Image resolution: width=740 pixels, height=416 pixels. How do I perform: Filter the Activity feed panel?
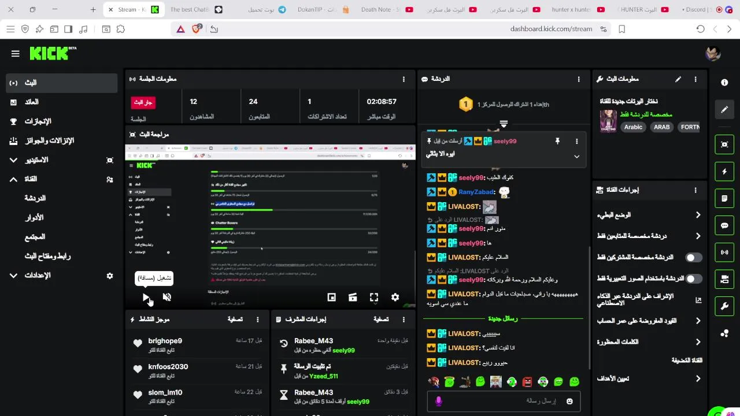pyautogui.click(x=235, y=319)
